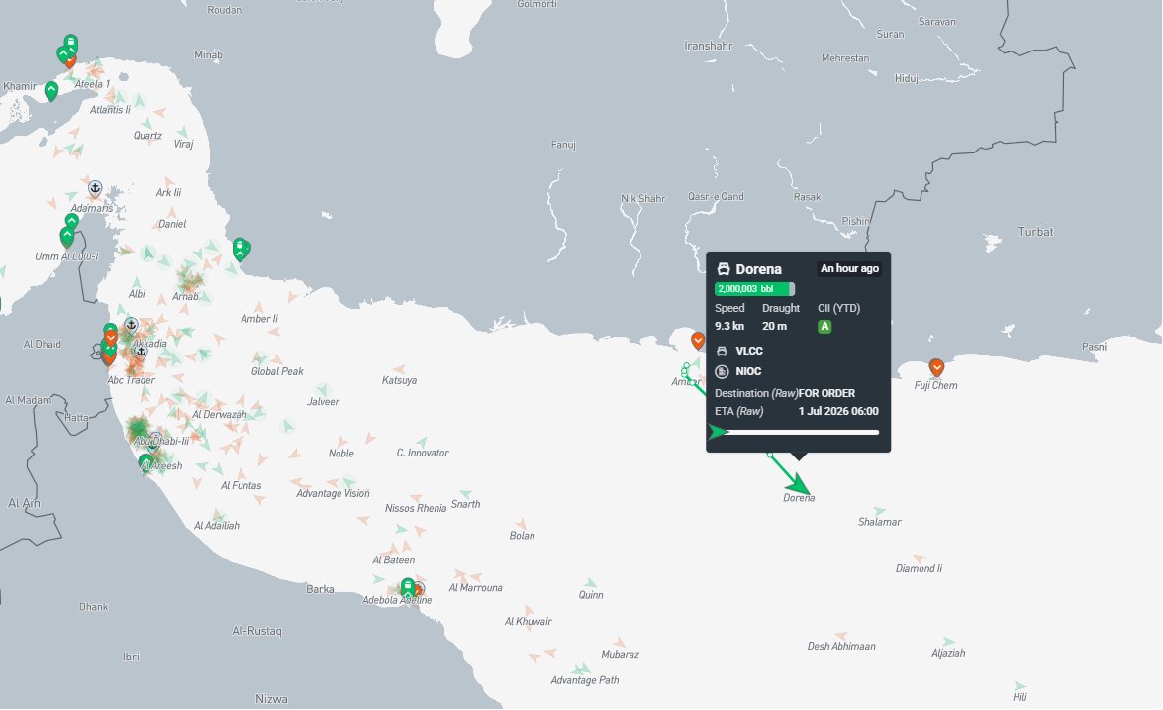Click the Al Bateen vessel label
The height and width of the screenshot is (710, 1163).
[394, 560]
